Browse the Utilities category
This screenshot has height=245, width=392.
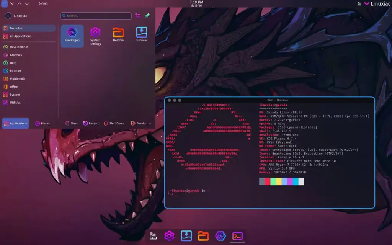[x=29, y=103]
